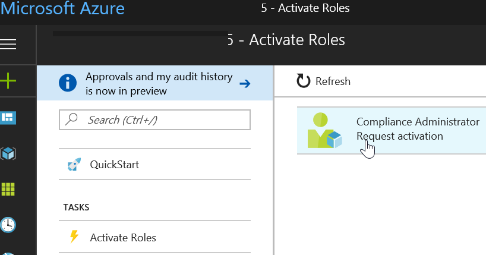
Task: Follow the blue arrow in the preview banner
Action: point(244,84)
